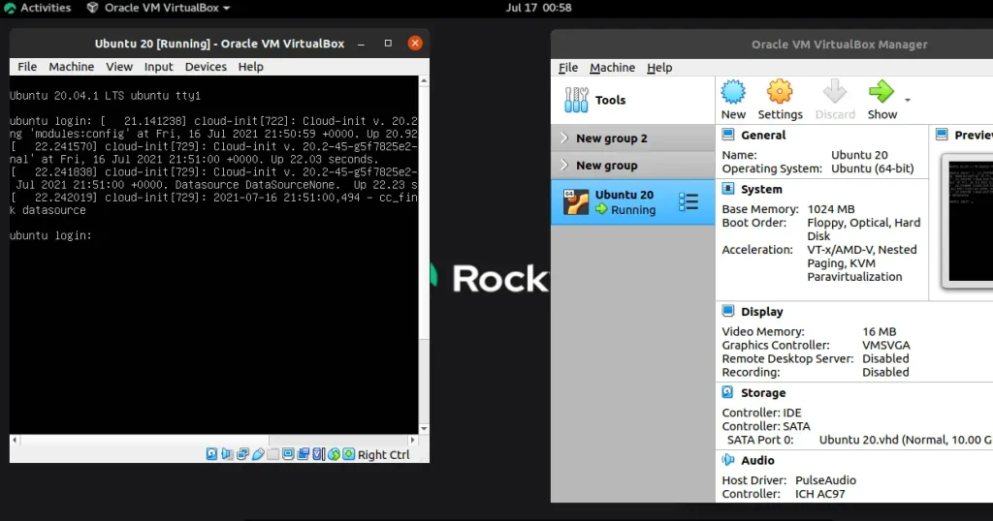The width and height of the screenshot is (993, 521).
Task: Click the mouse integration indicator in status bar
Action: tap(334, 454)
